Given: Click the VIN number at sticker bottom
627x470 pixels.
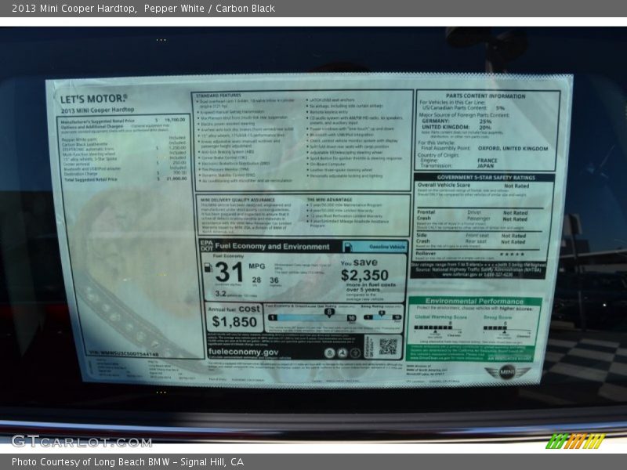Looking at the screenshot, I should point(124,354).
